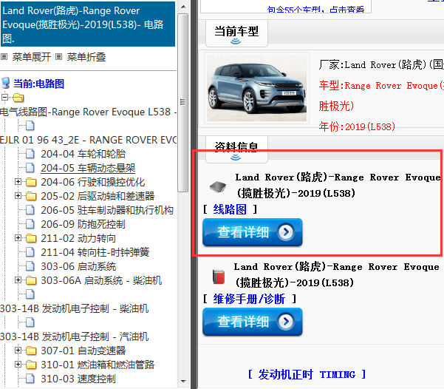This screenshot has width=444, height=389.
Task: Click 菜单展开 to expand all menus
Action: [x=32, y=57]
